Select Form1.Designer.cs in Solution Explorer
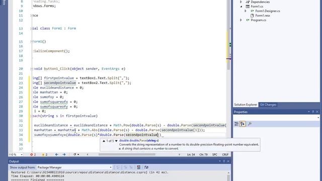The image size is (322, 181). 268,11
